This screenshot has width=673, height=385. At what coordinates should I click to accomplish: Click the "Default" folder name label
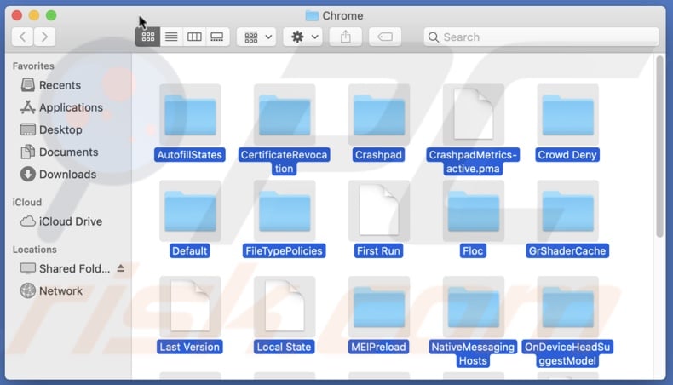[190, 251]
